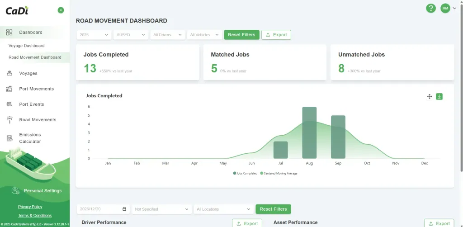The width and height of the screenshot is (463, 227).
Task: Download the Jobs Completed chart
Action: click(439, 96)
